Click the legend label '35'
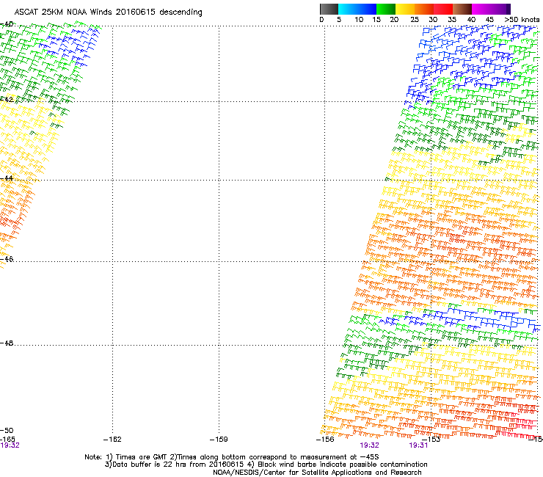 point(452,20)
